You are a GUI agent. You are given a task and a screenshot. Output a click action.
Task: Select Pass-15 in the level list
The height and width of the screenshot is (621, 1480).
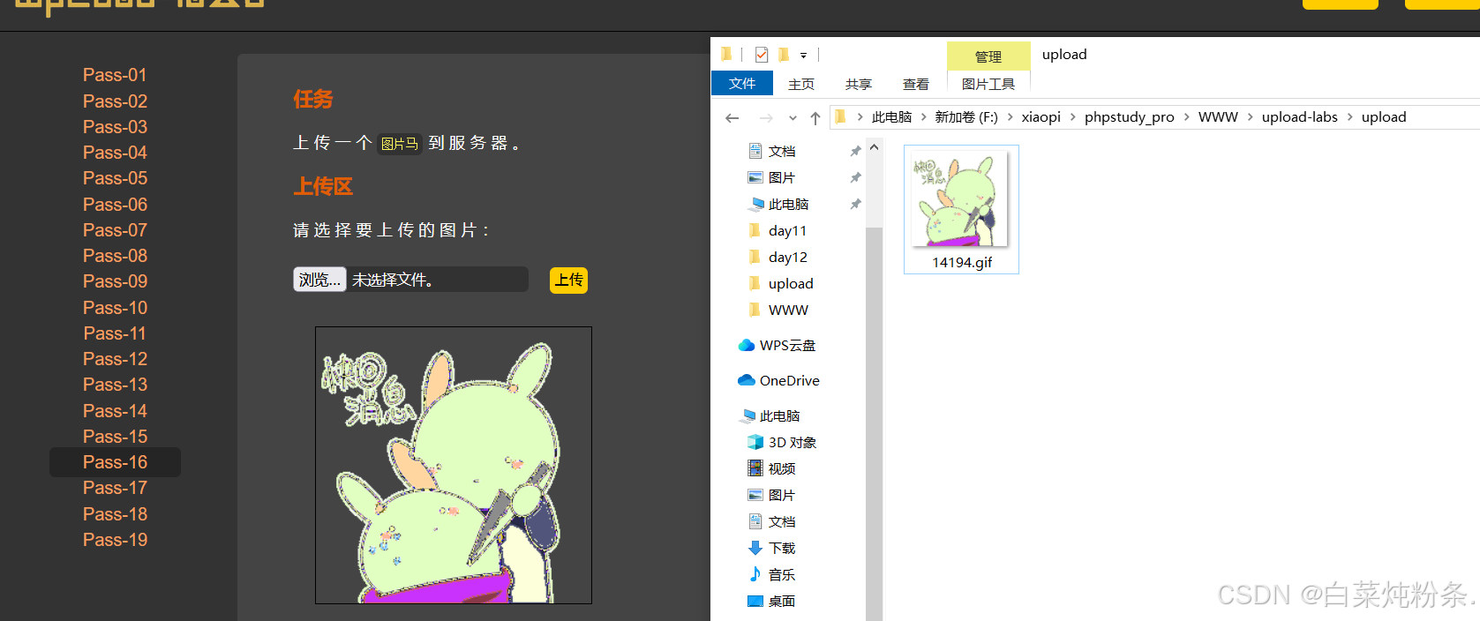coord(115,437)
